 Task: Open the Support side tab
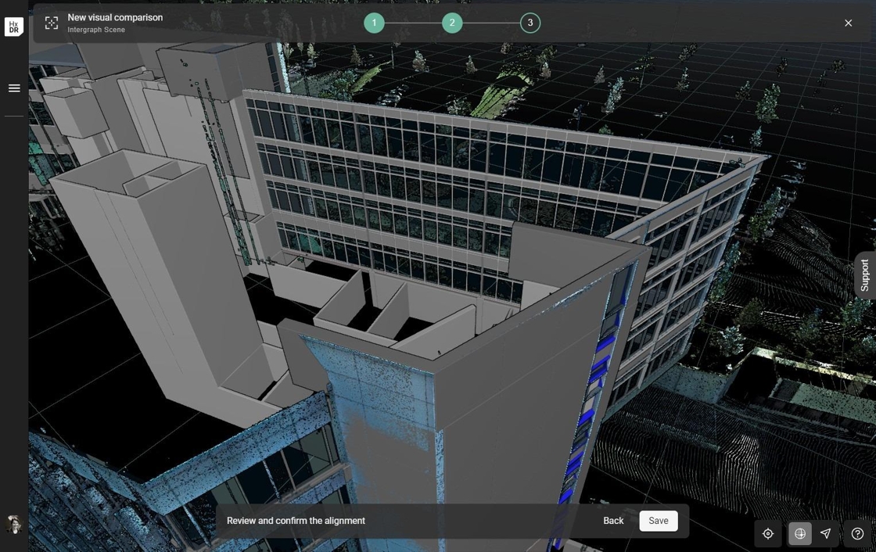(x=864, y=275)
